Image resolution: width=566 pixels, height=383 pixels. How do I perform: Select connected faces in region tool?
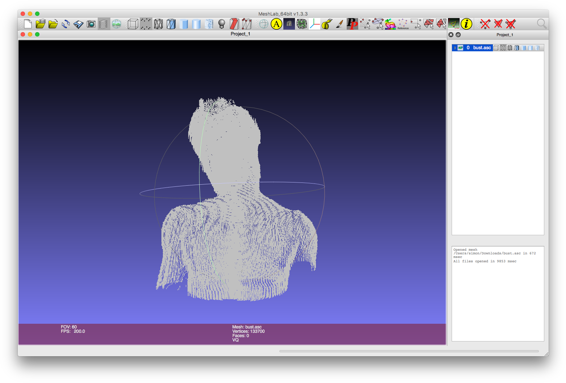click(441, 24)
